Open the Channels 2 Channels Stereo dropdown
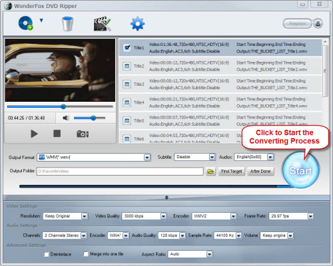Viewport: 333px width, 266px height. click(83, 235)
